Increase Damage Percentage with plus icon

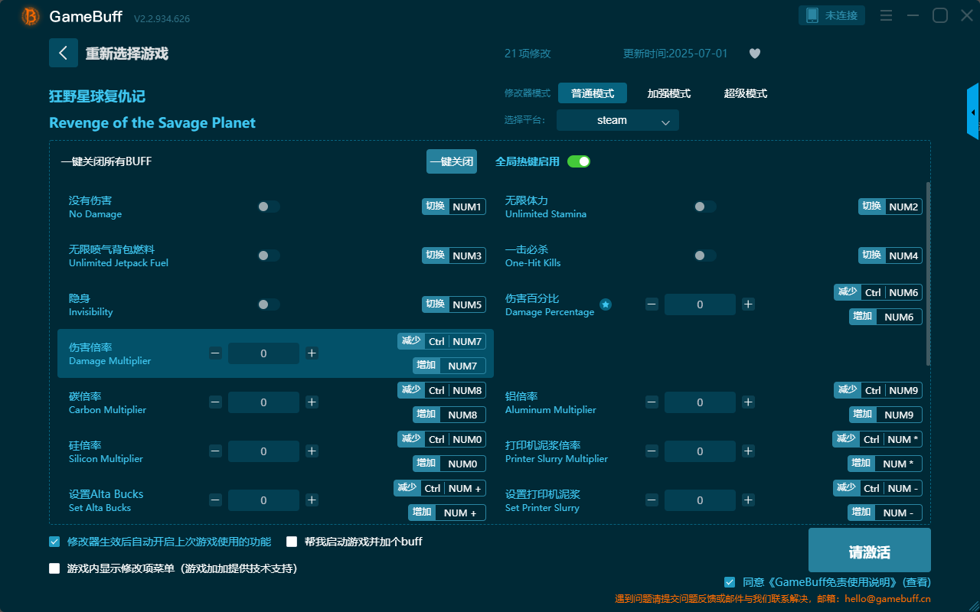(x=748, y=304)
